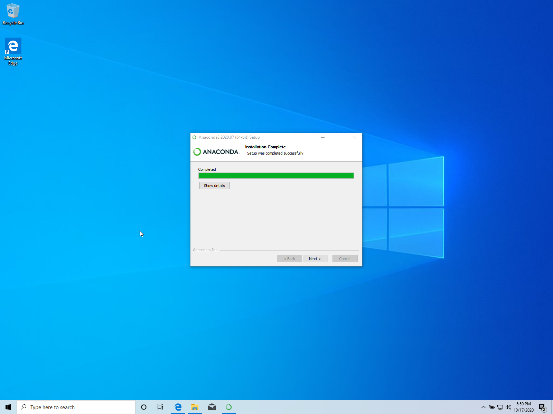The width and height of the screenshot is (553, 414).
Task: Open the network status tray icon
Action: point(500,407)
